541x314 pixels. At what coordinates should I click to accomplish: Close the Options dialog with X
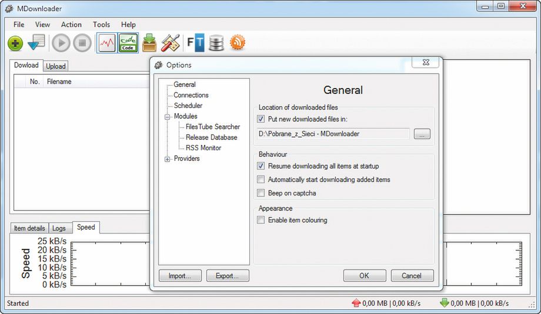click(x=426, y=62)
